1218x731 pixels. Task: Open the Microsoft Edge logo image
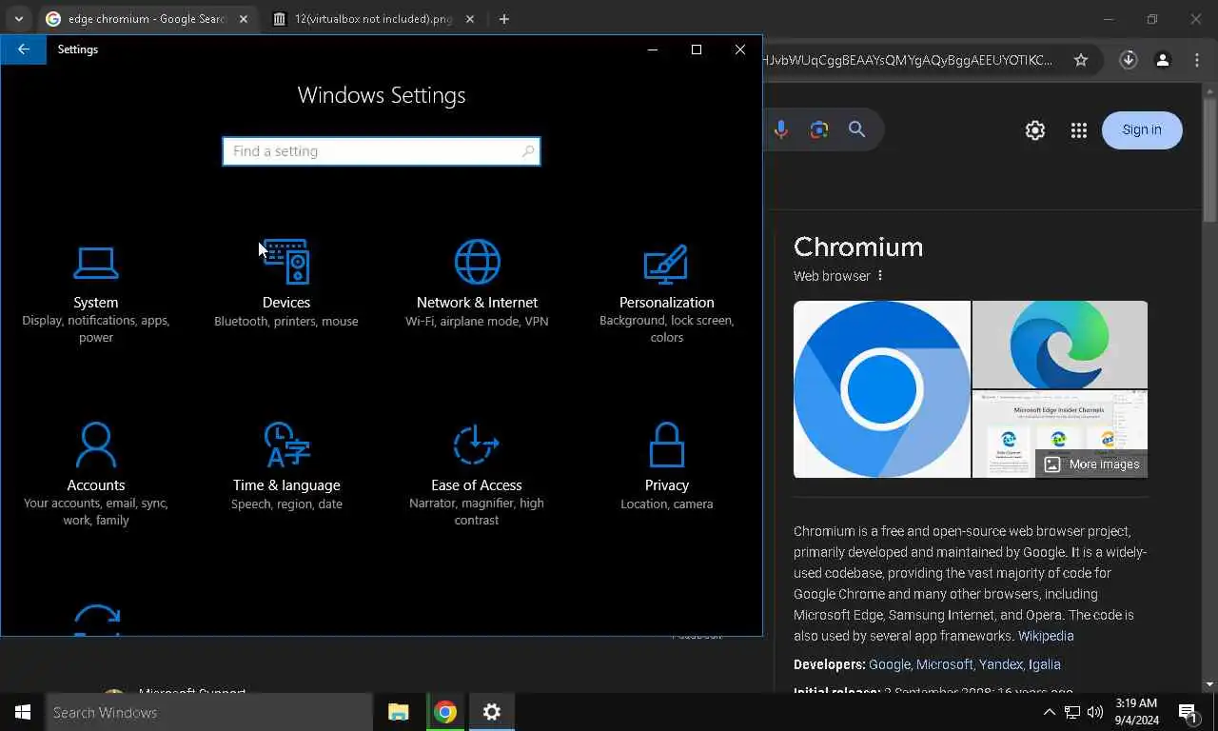[1060, 345]
